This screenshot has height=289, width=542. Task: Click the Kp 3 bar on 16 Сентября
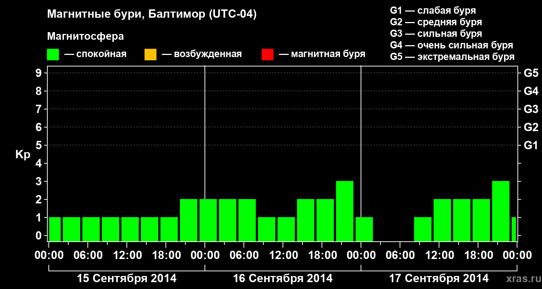[x=345, y=211]
